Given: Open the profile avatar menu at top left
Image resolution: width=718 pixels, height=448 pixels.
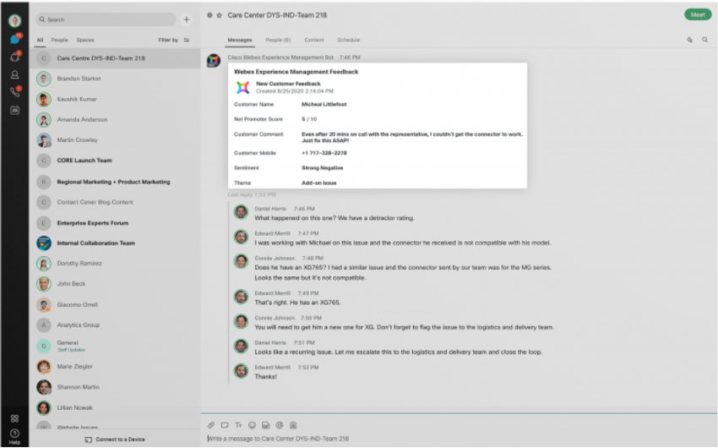Looking at the screenshot, I should tap(14, 19).
